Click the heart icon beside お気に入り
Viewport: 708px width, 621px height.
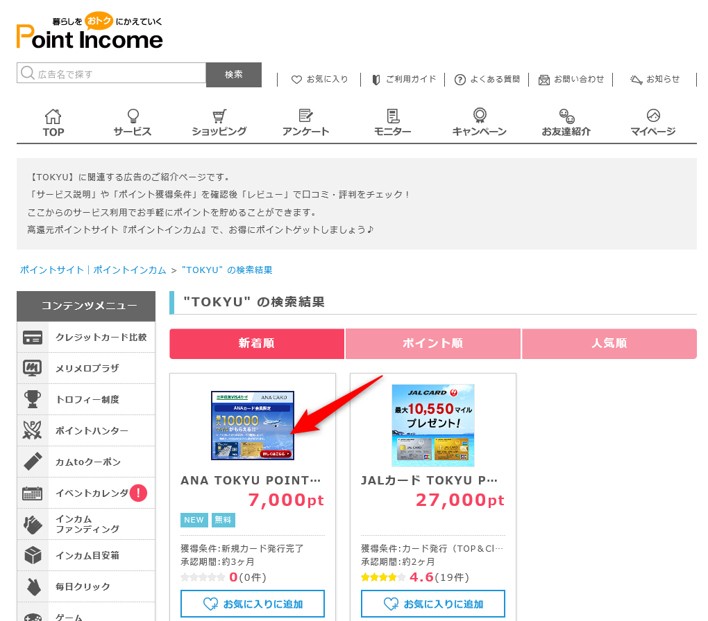296,80
